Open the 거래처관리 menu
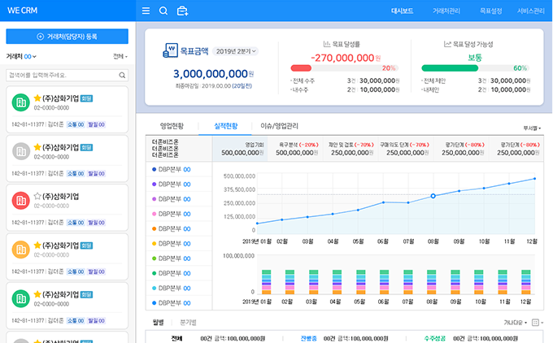 click(446, 11)
